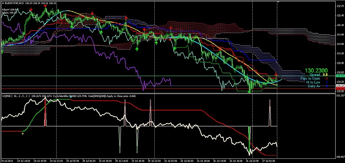Click the 25 Jul 22:30 time label
Screen dimensions: 345x163
pyautogui.click(x=154, y=161)
